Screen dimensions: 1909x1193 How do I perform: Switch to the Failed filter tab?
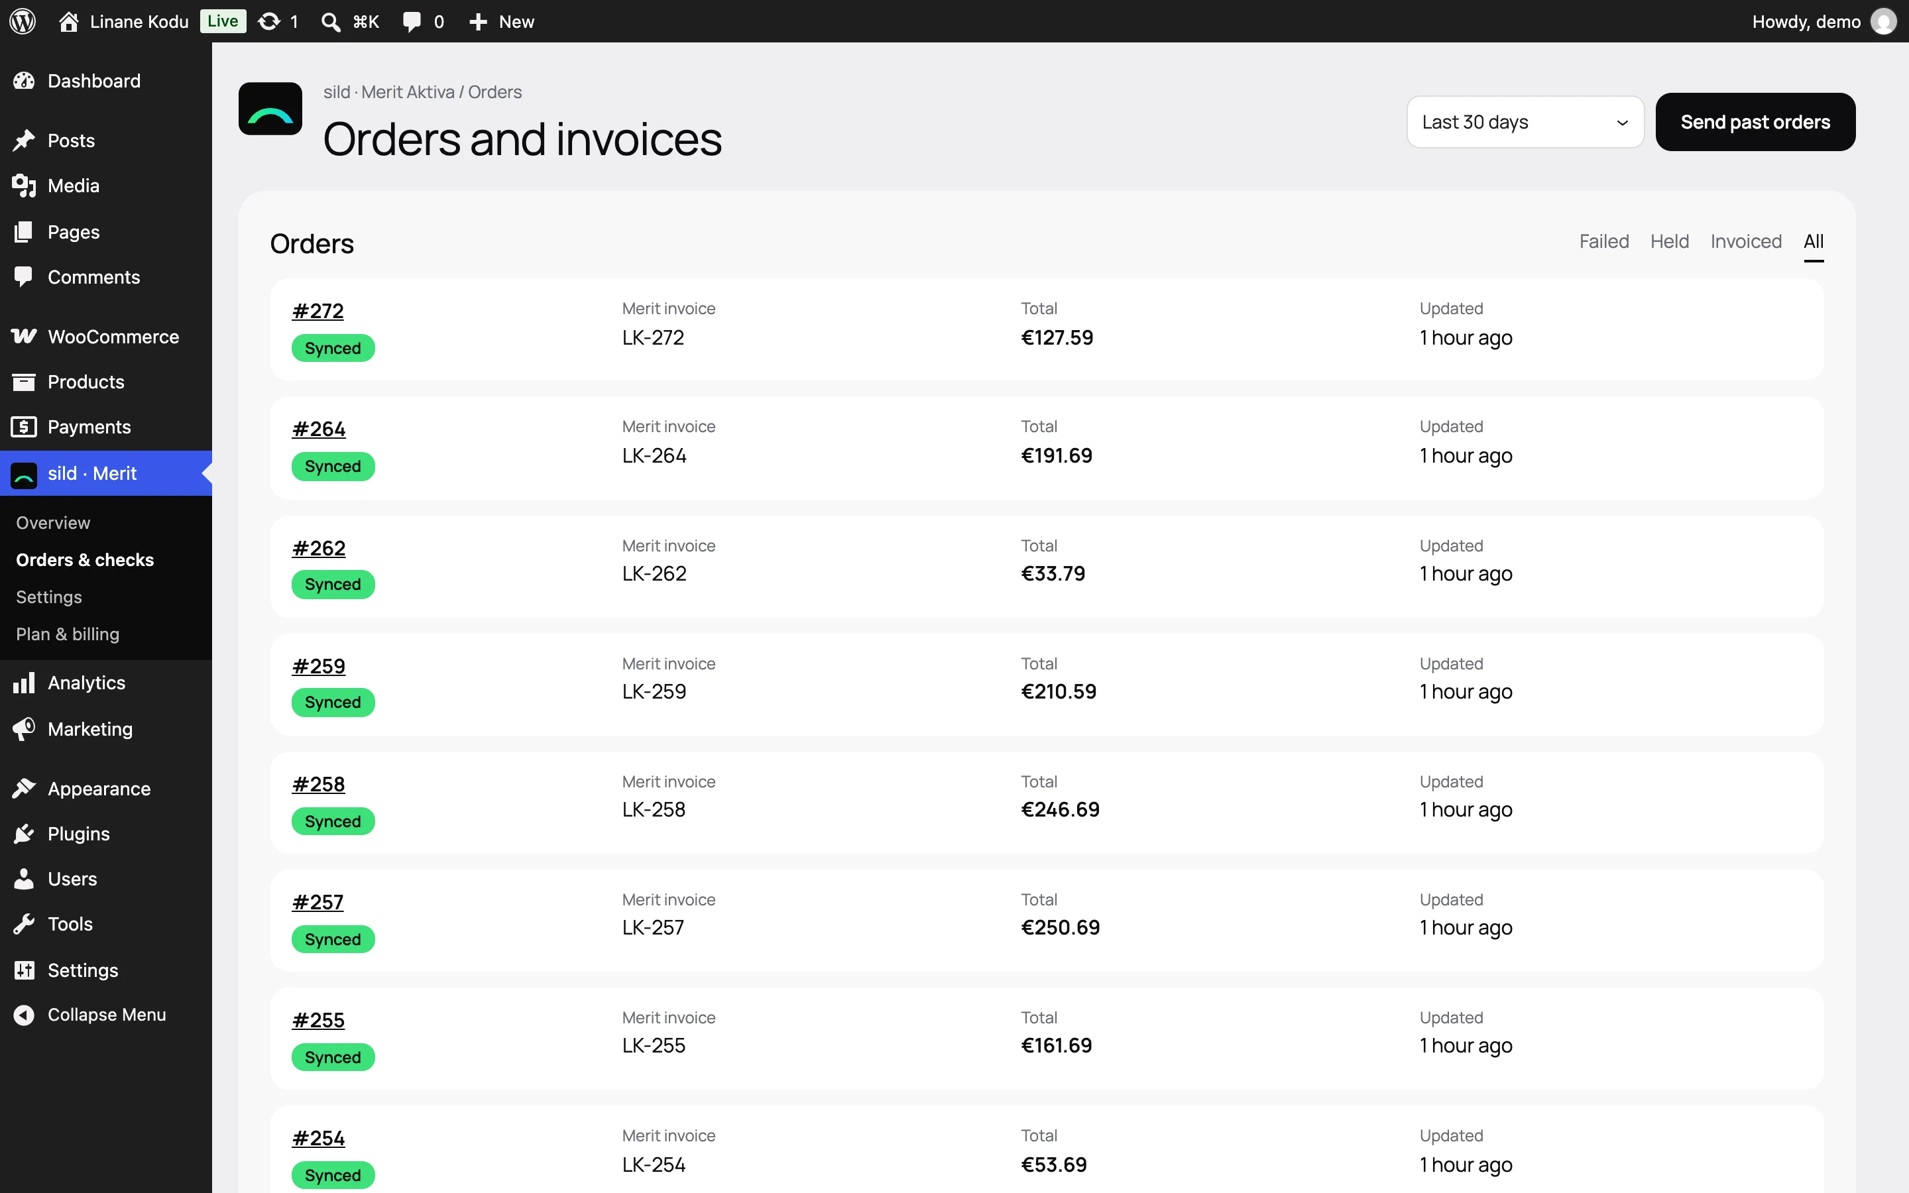(x=1603, y=241)
